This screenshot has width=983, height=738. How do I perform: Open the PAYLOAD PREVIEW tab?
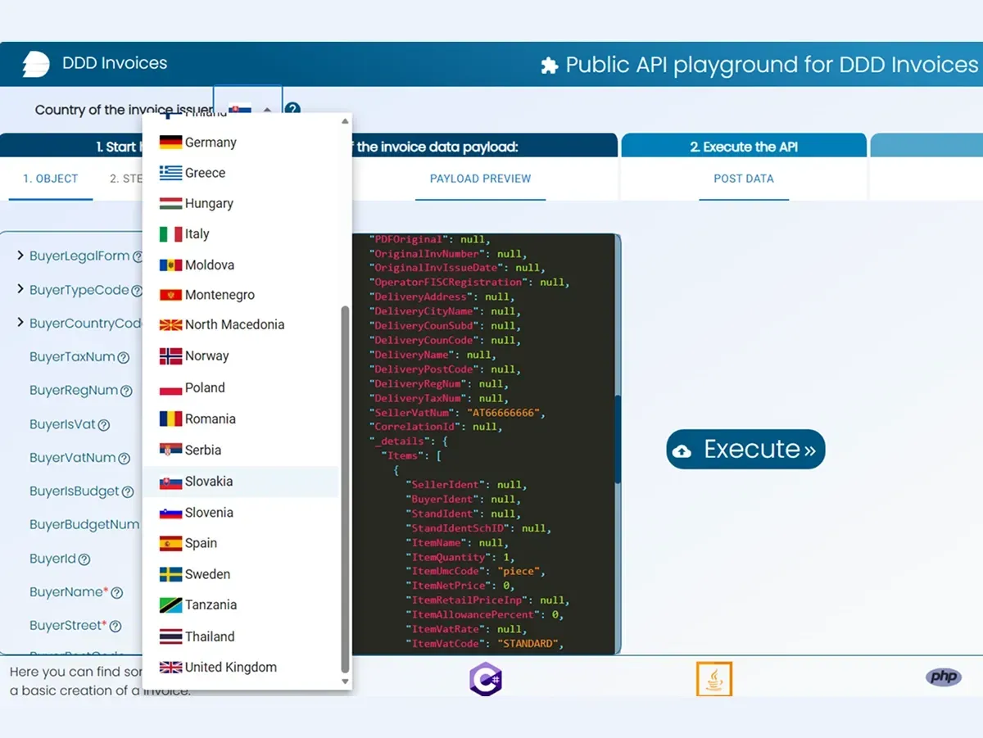(480, 179)
